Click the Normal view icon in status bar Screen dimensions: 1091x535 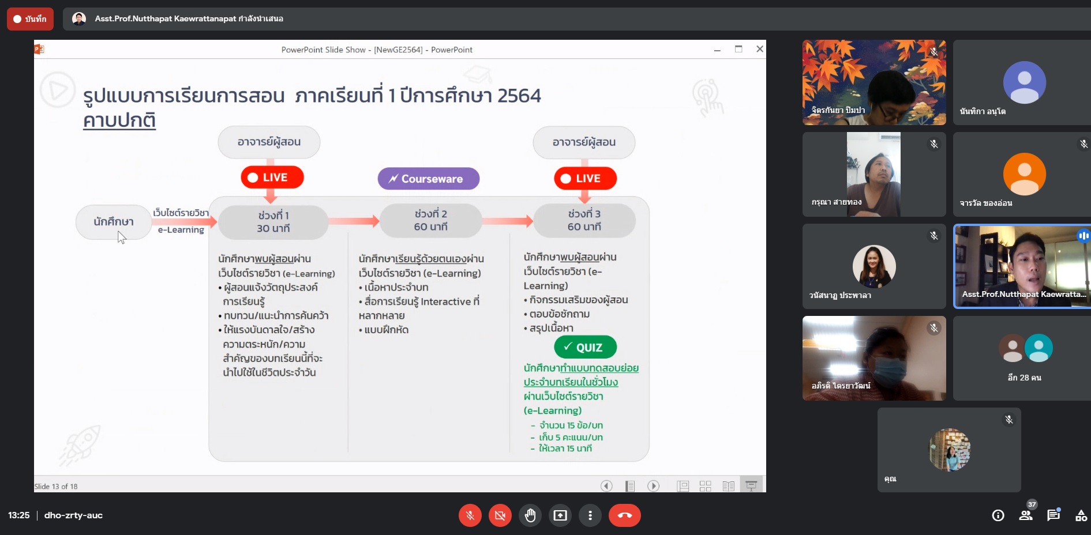(683, 486)
